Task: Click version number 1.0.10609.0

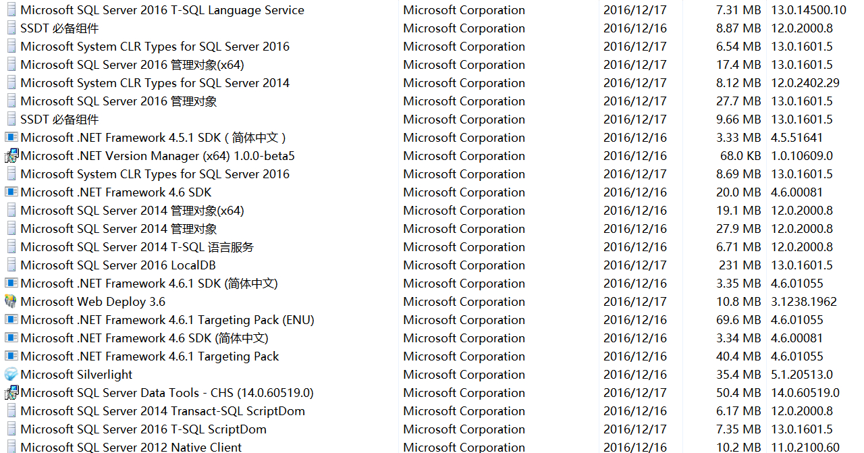Action: 802,156
